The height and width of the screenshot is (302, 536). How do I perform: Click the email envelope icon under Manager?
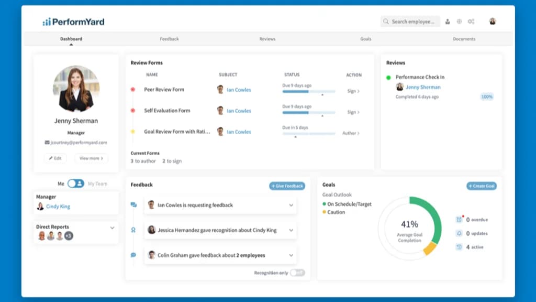point(47,143)
